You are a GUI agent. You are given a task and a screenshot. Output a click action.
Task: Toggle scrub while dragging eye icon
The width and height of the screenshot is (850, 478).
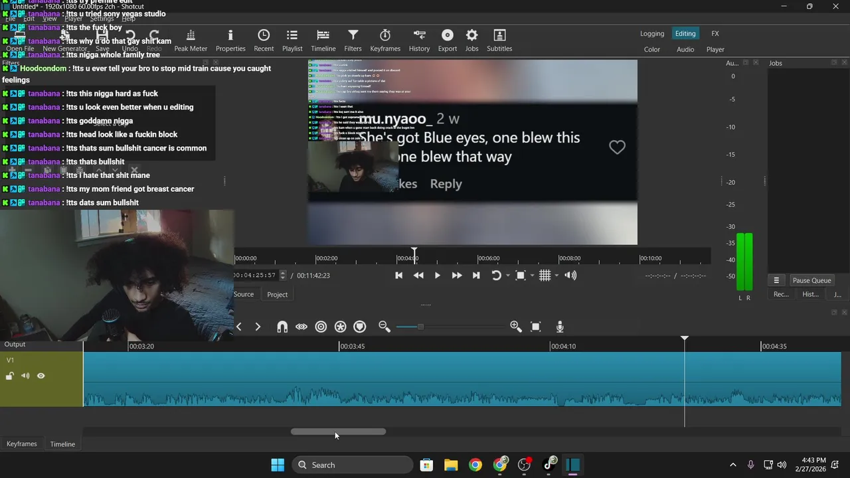[301, 327]
